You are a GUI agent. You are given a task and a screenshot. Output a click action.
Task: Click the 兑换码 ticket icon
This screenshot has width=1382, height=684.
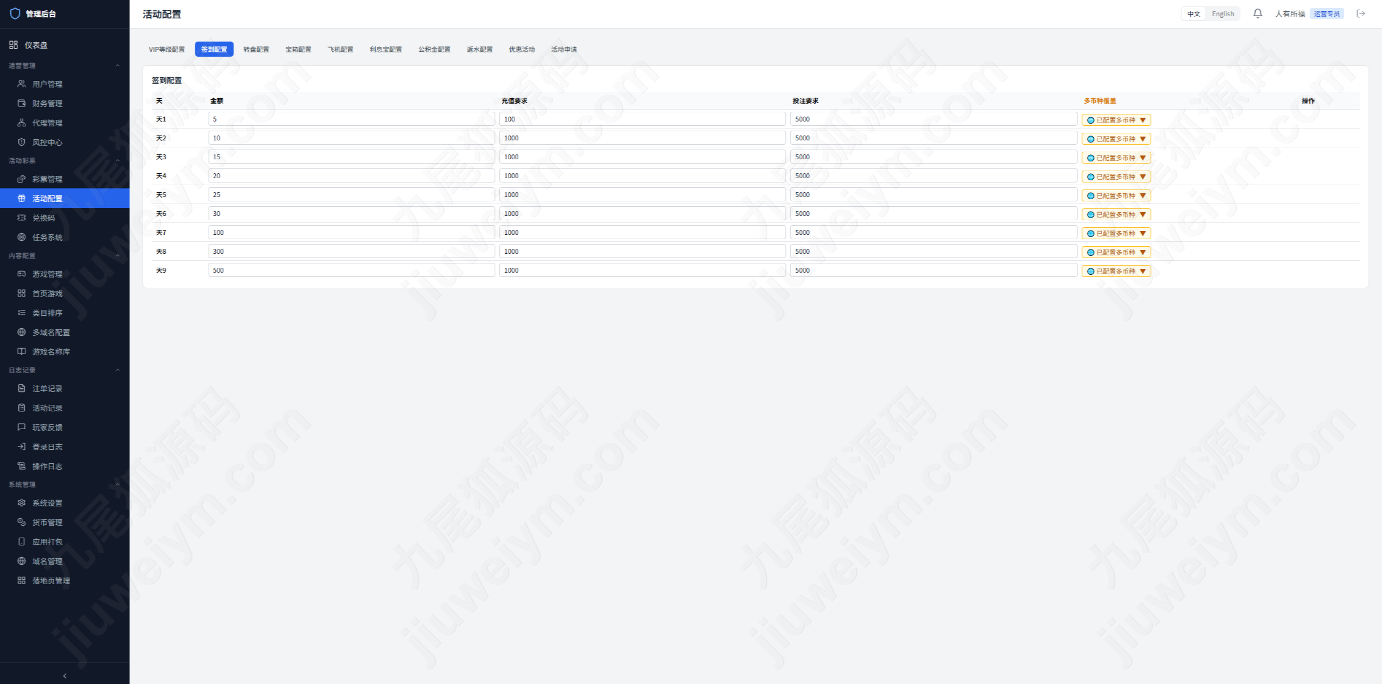coord(22,218)
